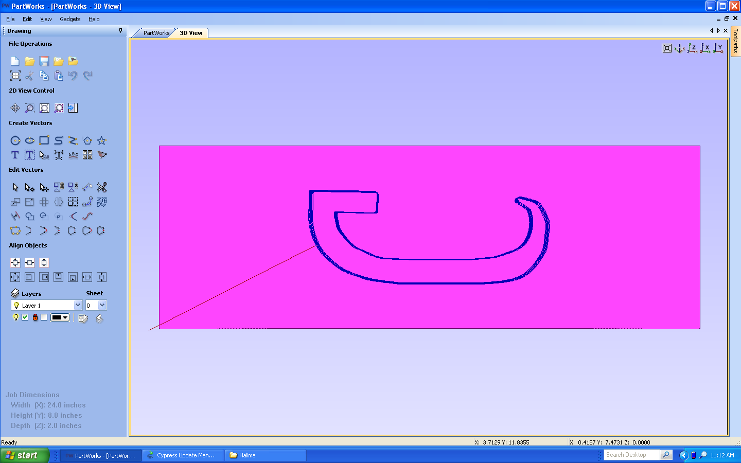Expand the Sheet number dropdown

tap(102, 305)
